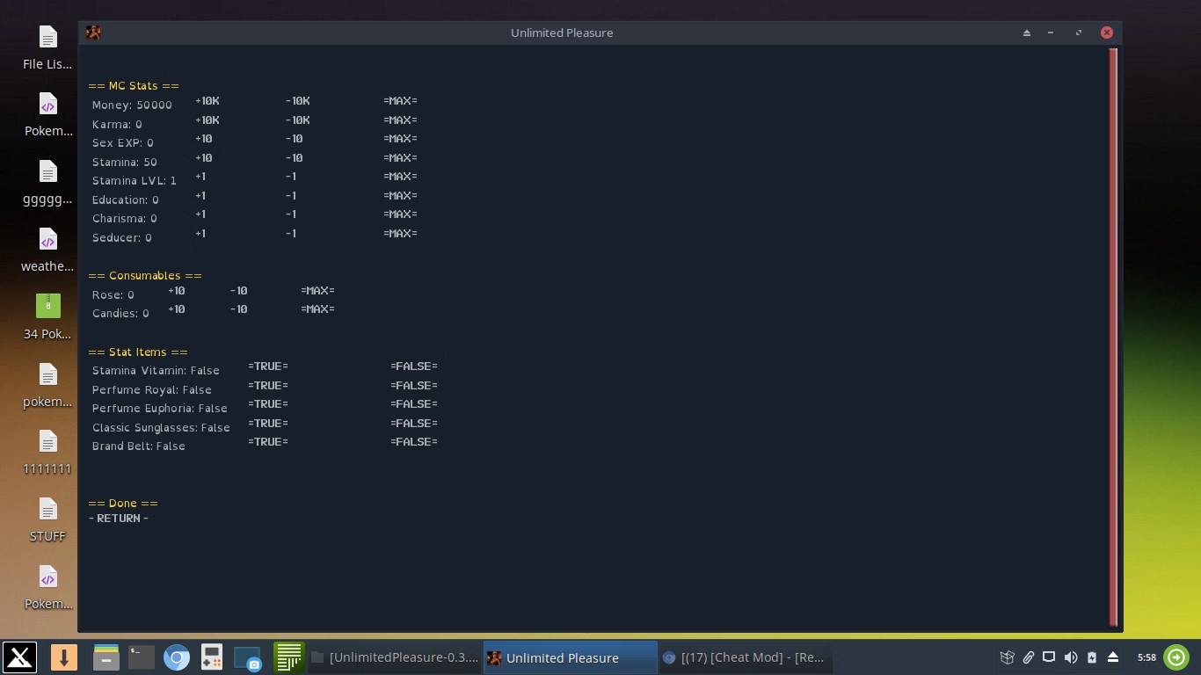The height and width of the screenshot is (675, 1201).
Task: Set Stamina LVL to =MAX=
Action: click(401, 177)
